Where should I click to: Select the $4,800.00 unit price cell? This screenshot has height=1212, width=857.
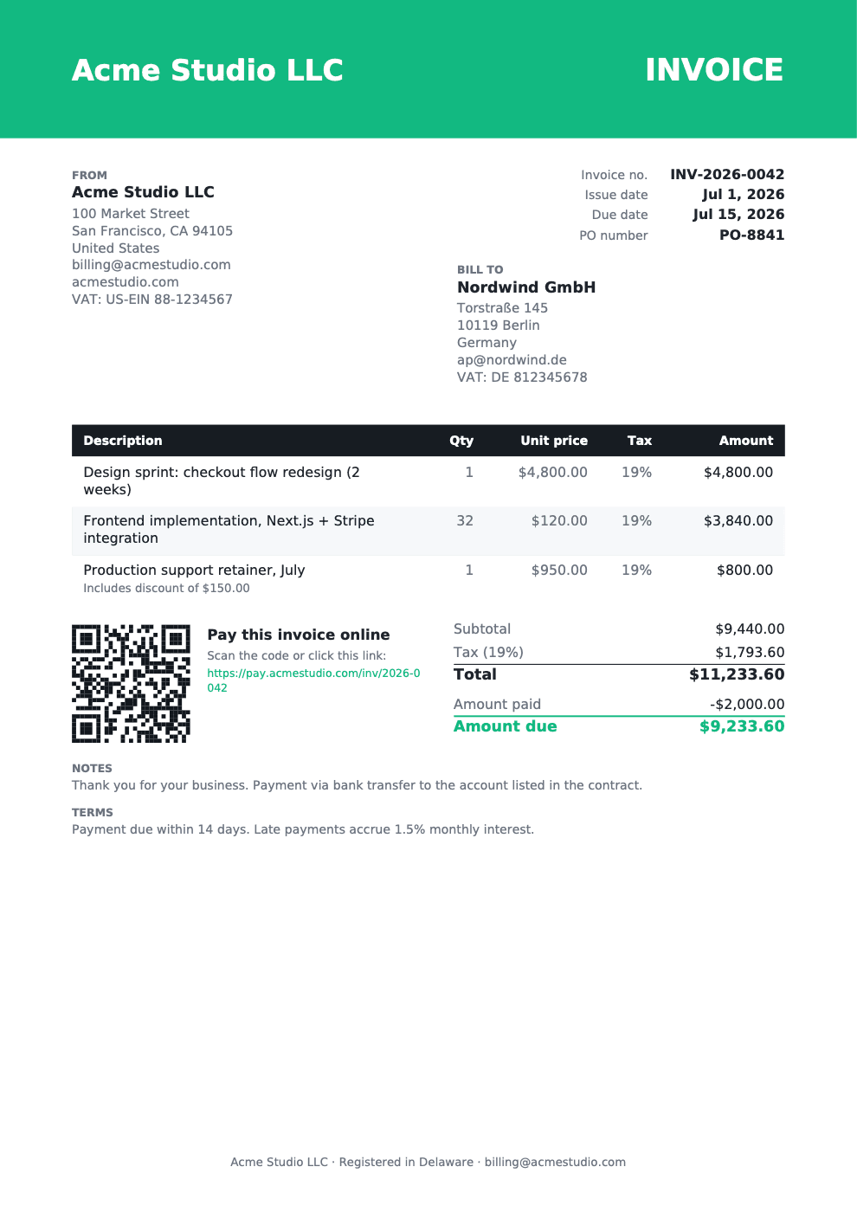(553, 473)
